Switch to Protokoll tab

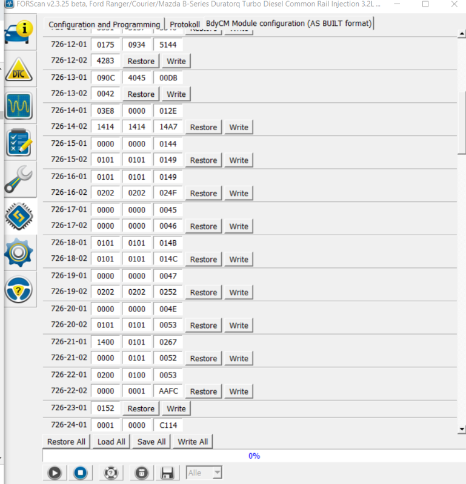tap(185, 24)
